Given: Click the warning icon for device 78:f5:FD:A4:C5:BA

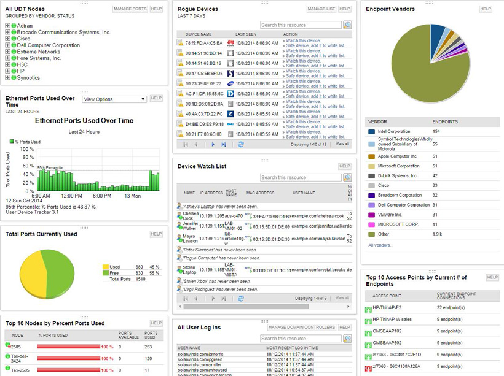Looking at the screenshot, I should pos(181,43).
